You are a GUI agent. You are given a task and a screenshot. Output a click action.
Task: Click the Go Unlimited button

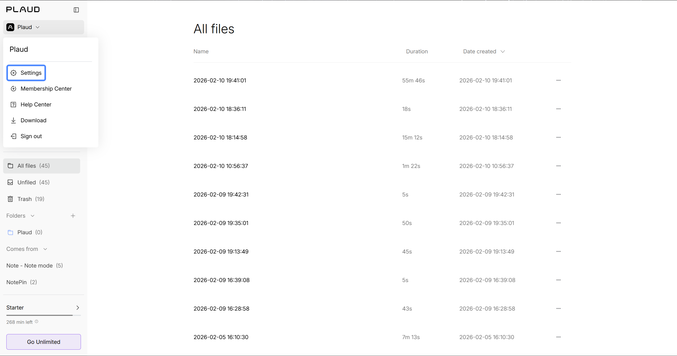click(44, 342)
